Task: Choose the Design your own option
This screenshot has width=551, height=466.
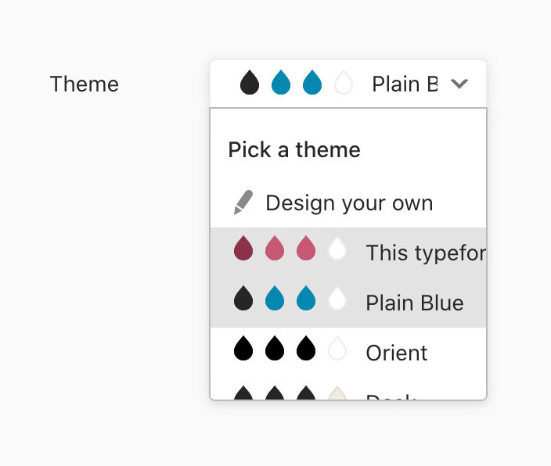Action: 349,203
